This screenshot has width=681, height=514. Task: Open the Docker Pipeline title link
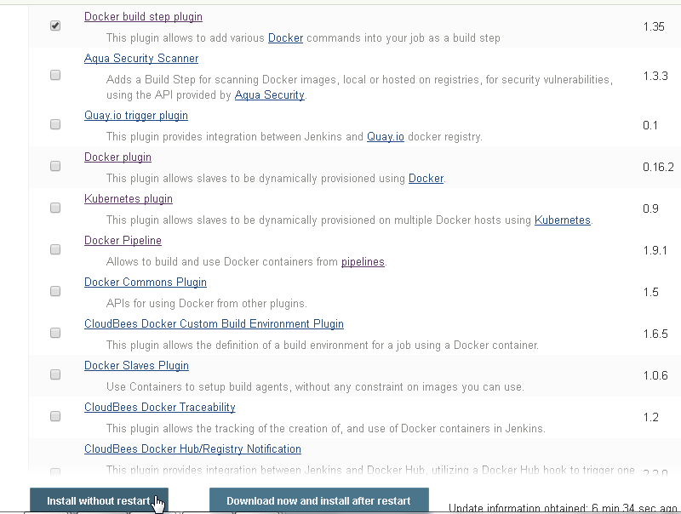(x=123, y=241)
